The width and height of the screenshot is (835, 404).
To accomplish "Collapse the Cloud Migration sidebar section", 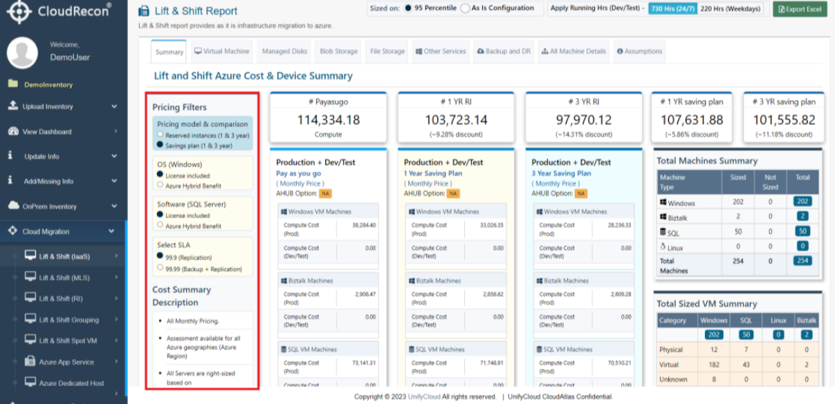I will 112,231.
